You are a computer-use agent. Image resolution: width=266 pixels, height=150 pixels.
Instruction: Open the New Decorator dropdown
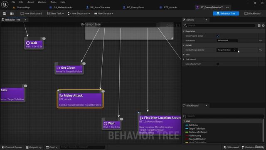coord(79,13)
